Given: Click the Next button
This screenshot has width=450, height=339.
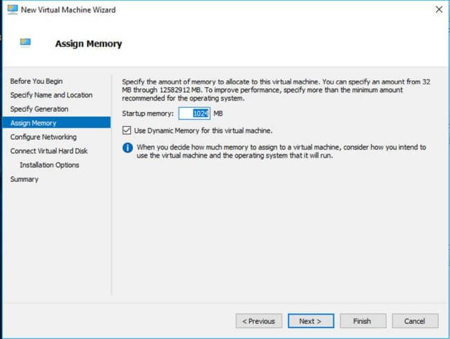Looking at the screenshot, I should coord(311,321).
